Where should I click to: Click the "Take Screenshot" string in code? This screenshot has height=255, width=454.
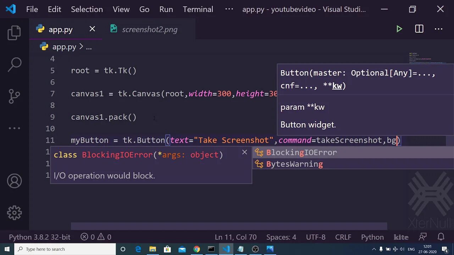point(233,140)
